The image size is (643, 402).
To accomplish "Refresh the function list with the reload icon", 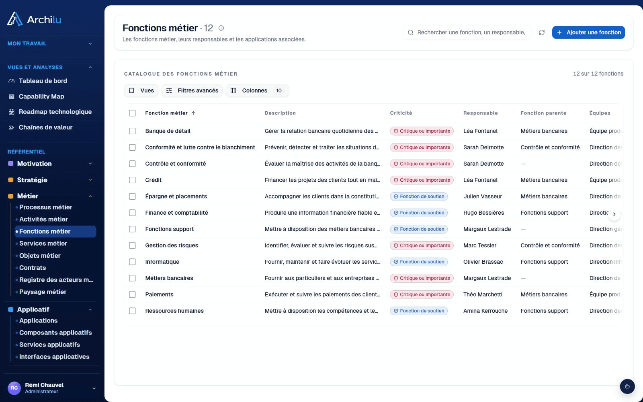I will (542, 33).
